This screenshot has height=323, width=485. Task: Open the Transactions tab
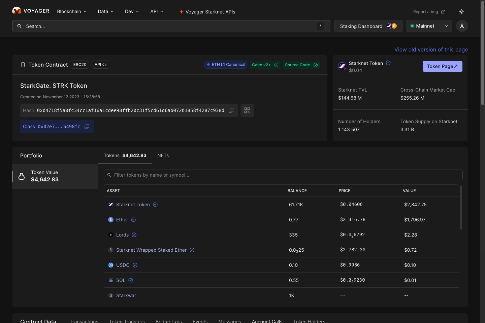84,321
